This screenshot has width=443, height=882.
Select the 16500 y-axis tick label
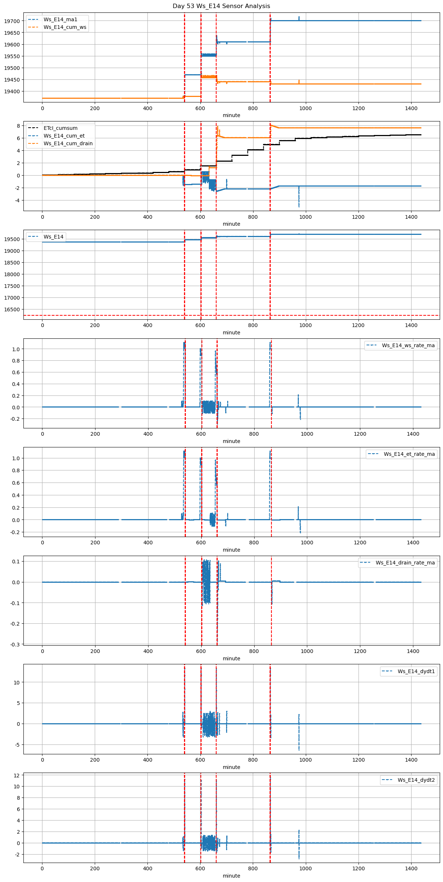click(x=12, y=309)
